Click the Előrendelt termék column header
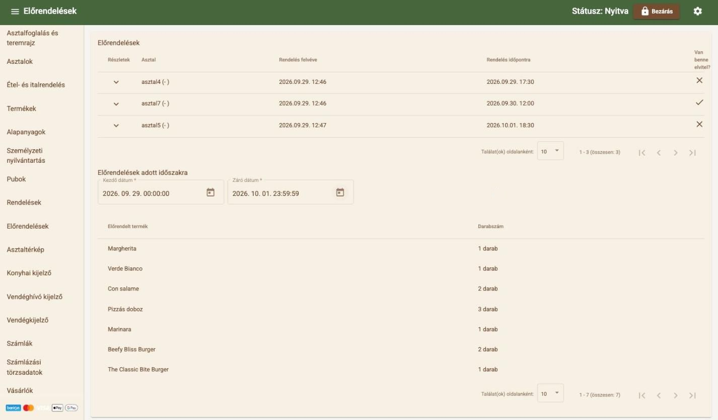This screenshot has height=420, width=718. 128,227
